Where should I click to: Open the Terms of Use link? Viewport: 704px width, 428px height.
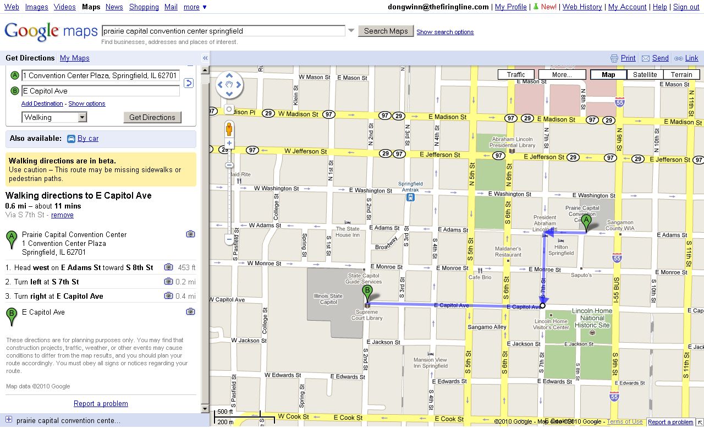coord(625,422)
